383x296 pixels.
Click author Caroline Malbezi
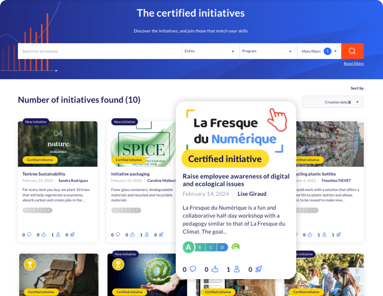coord(162,181)
